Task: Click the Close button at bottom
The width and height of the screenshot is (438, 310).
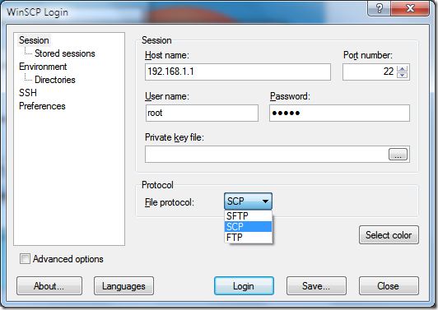Action: 389,285
